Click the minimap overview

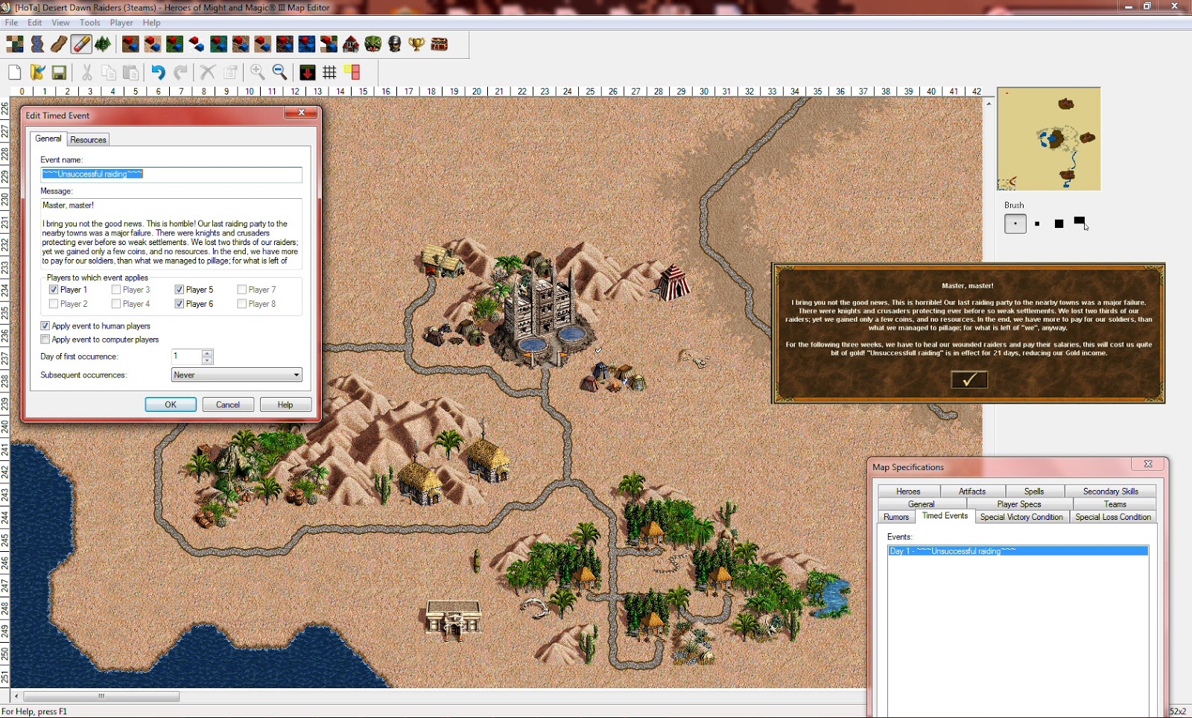point(1049,139)
